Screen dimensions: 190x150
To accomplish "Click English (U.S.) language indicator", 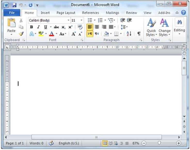I will click(69, 143).
